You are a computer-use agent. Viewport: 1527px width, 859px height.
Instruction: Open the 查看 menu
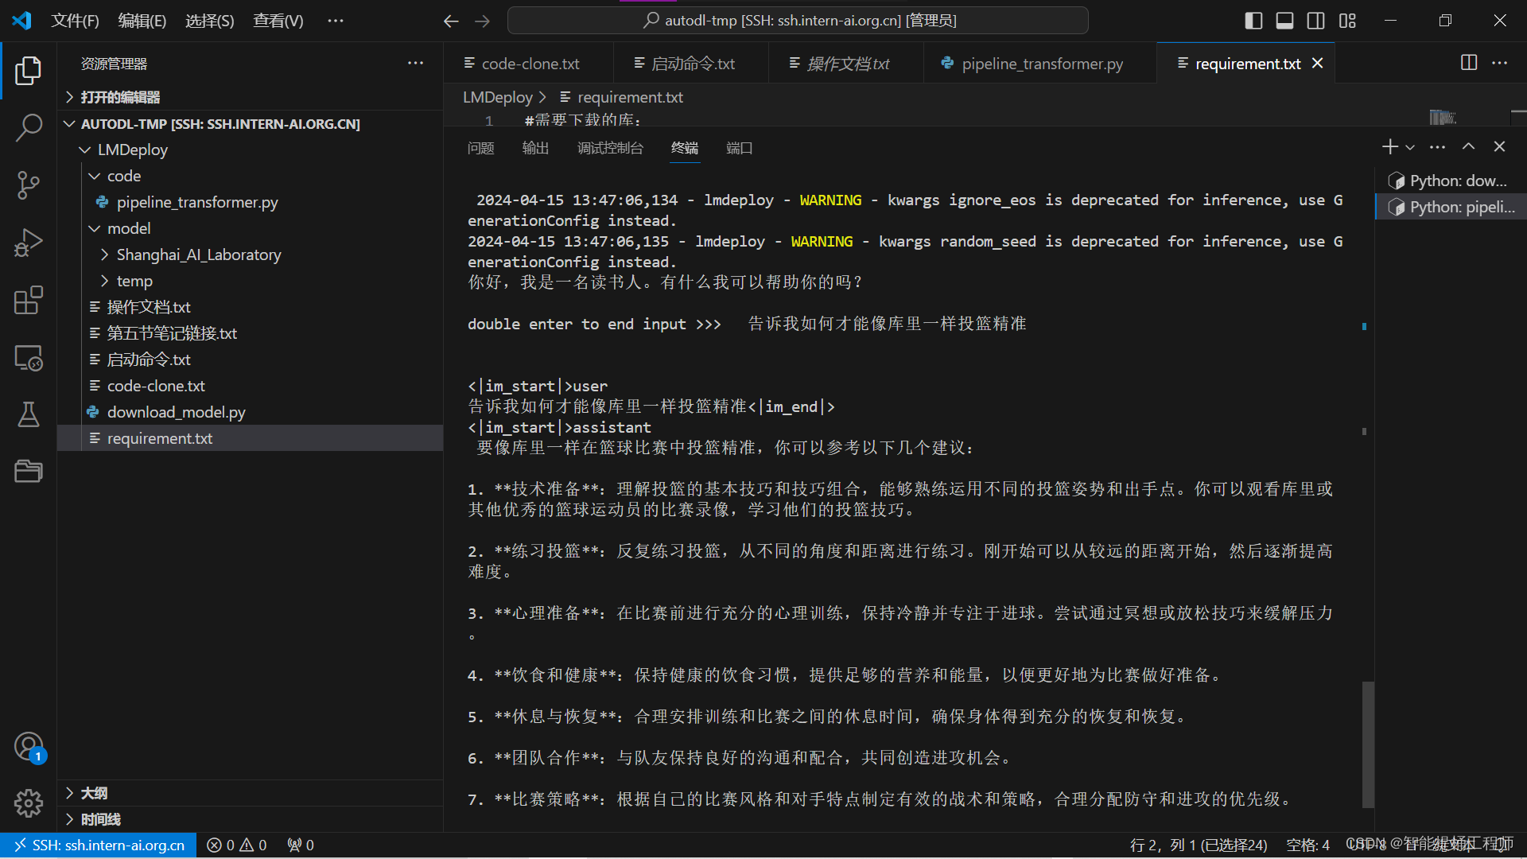[x=277, y=21]
